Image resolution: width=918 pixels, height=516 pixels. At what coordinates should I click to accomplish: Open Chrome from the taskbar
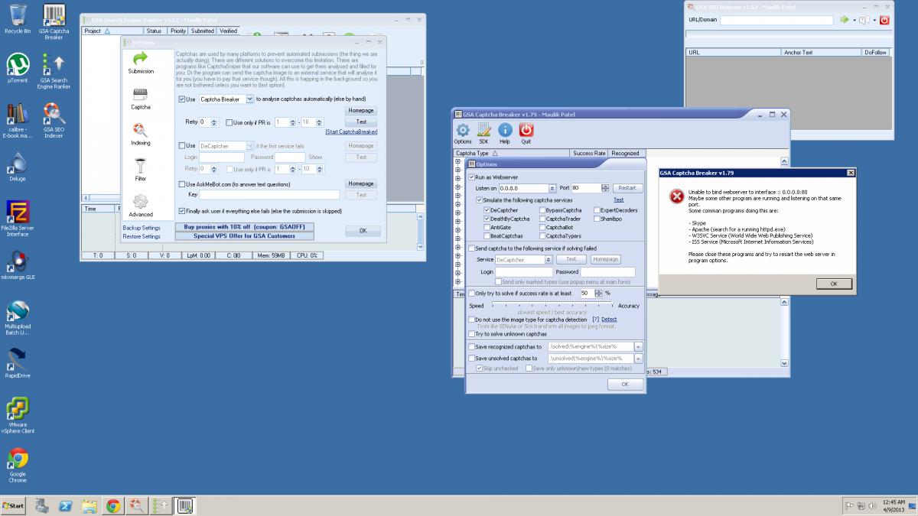click(113, 505)
